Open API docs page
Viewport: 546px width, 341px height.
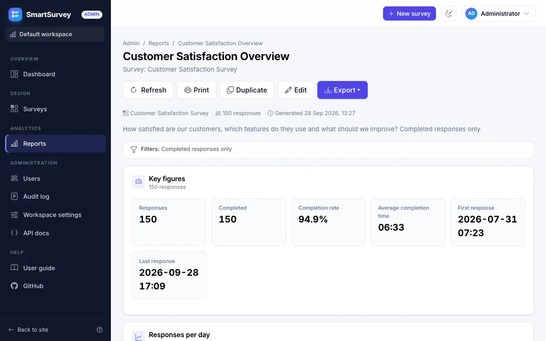coord(55,233)
